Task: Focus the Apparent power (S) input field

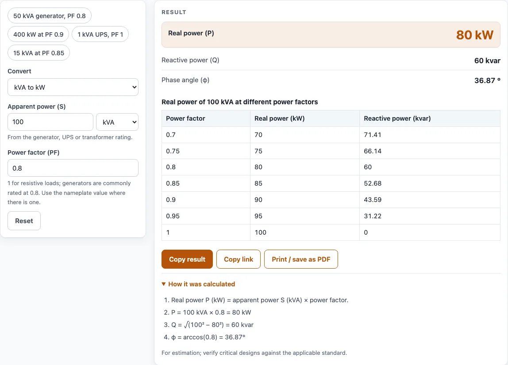Action: click(50, 122)
